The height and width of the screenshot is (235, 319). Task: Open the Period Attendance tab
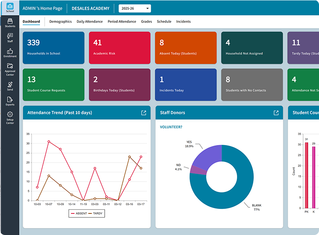point(122,22)
